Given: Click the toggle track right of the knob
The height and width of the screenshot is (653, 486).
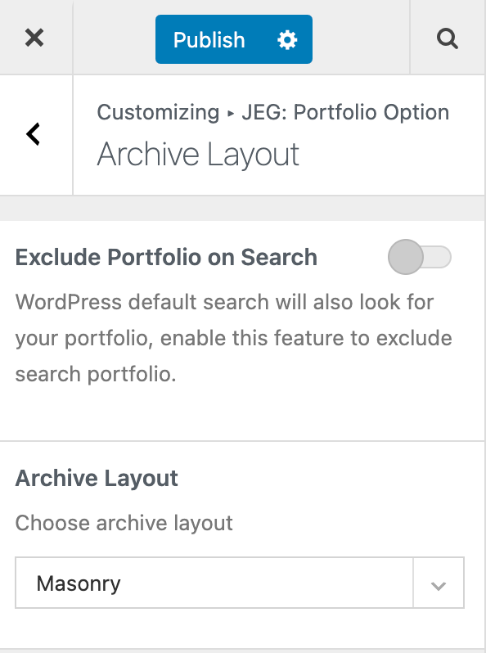Looking at the screenshot, I should 438,257.
